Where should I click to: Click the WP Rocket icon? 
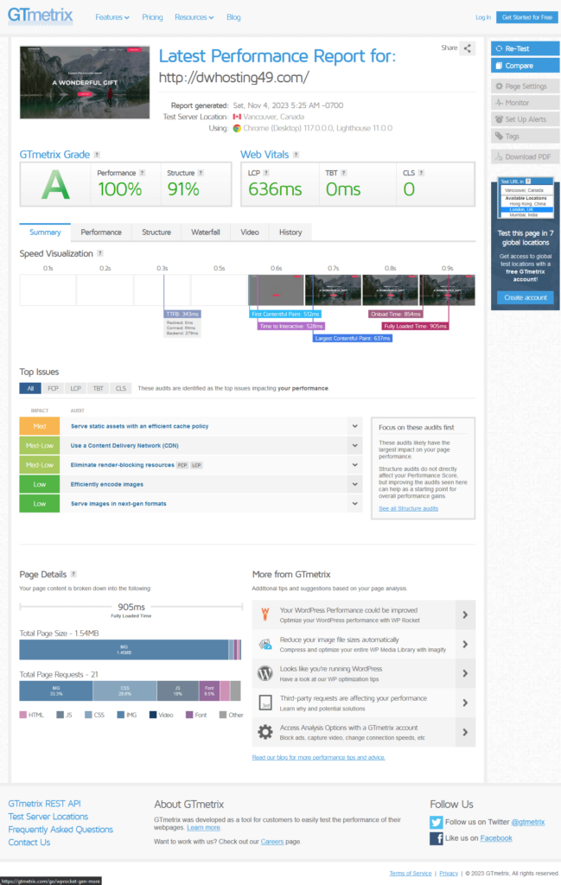265,614
